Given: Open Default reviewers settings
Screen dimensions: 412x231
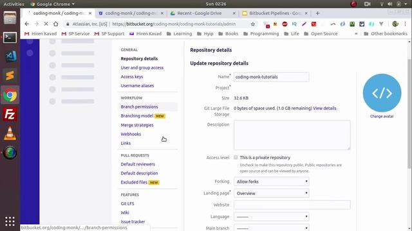Looking at the screenshot, I should coord(138,164).
